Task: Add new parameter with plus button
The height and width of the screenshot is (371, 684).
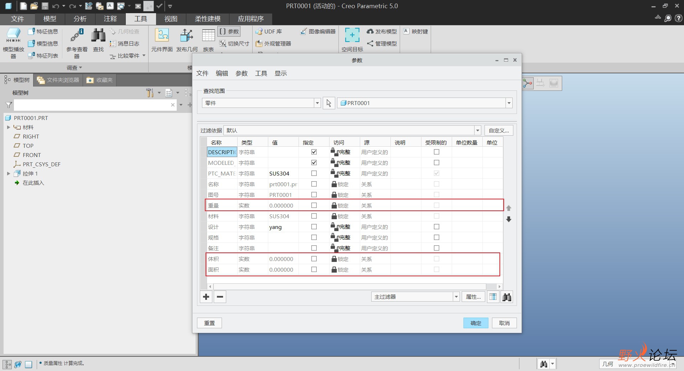Action: click(x=206, y=297)
